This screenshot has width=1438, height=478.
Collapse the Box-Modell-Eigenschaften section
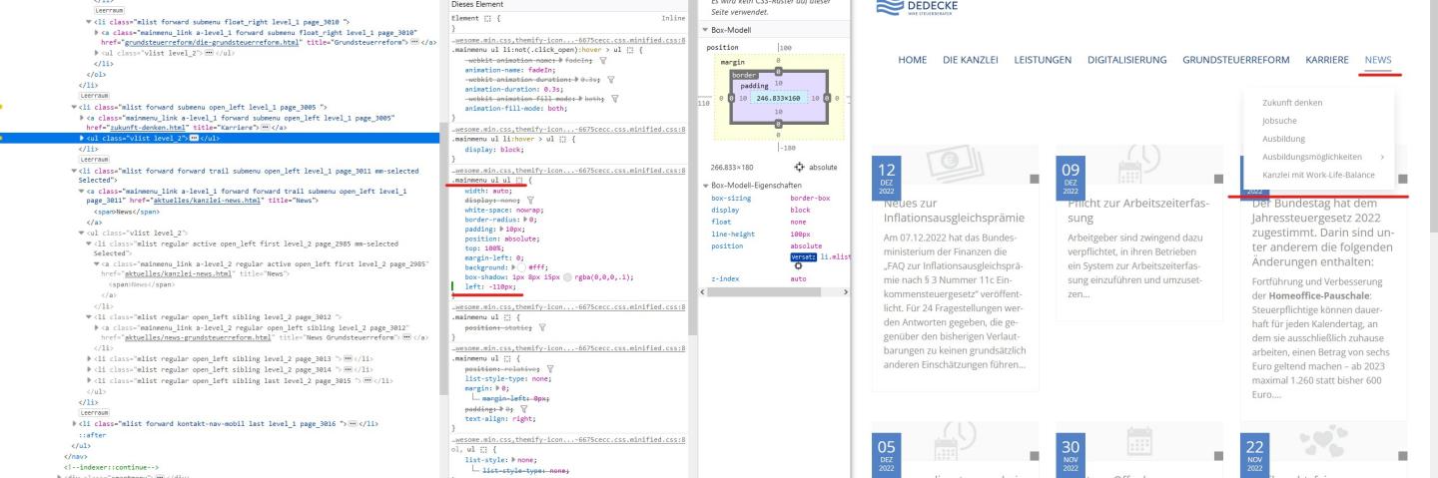pos(703,186)
